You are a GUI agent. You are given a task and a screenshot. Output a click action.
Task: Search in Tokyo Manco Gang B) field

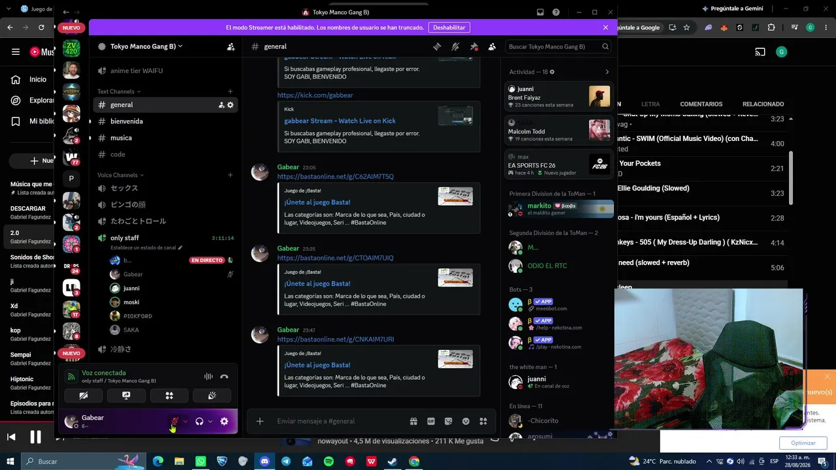[559, 46]
